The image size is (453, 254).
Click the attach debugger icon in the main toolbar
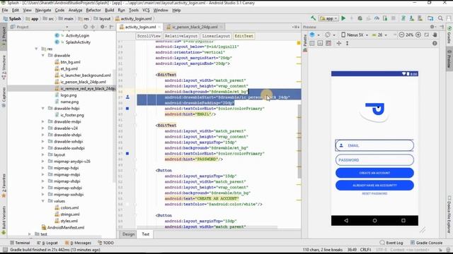click(x=385, y=18)
